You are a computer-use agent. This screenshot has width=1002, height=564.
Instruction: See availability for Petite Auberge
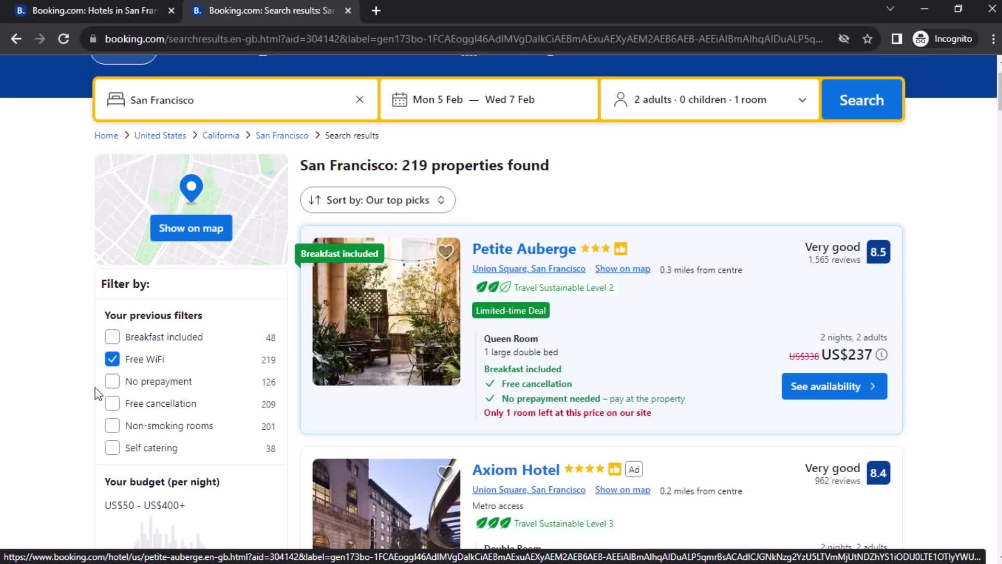pyautogui.click(x=834, y=386)
